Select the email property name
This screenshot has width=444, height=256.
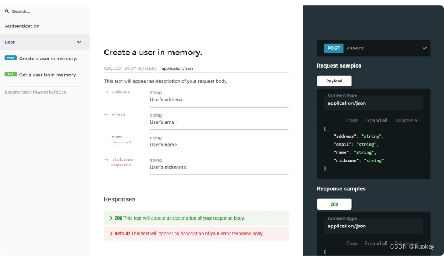(x=118, y=114)
